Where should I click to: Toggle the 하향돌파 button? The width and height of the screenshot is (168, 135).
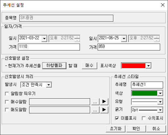tap(54, 66)
